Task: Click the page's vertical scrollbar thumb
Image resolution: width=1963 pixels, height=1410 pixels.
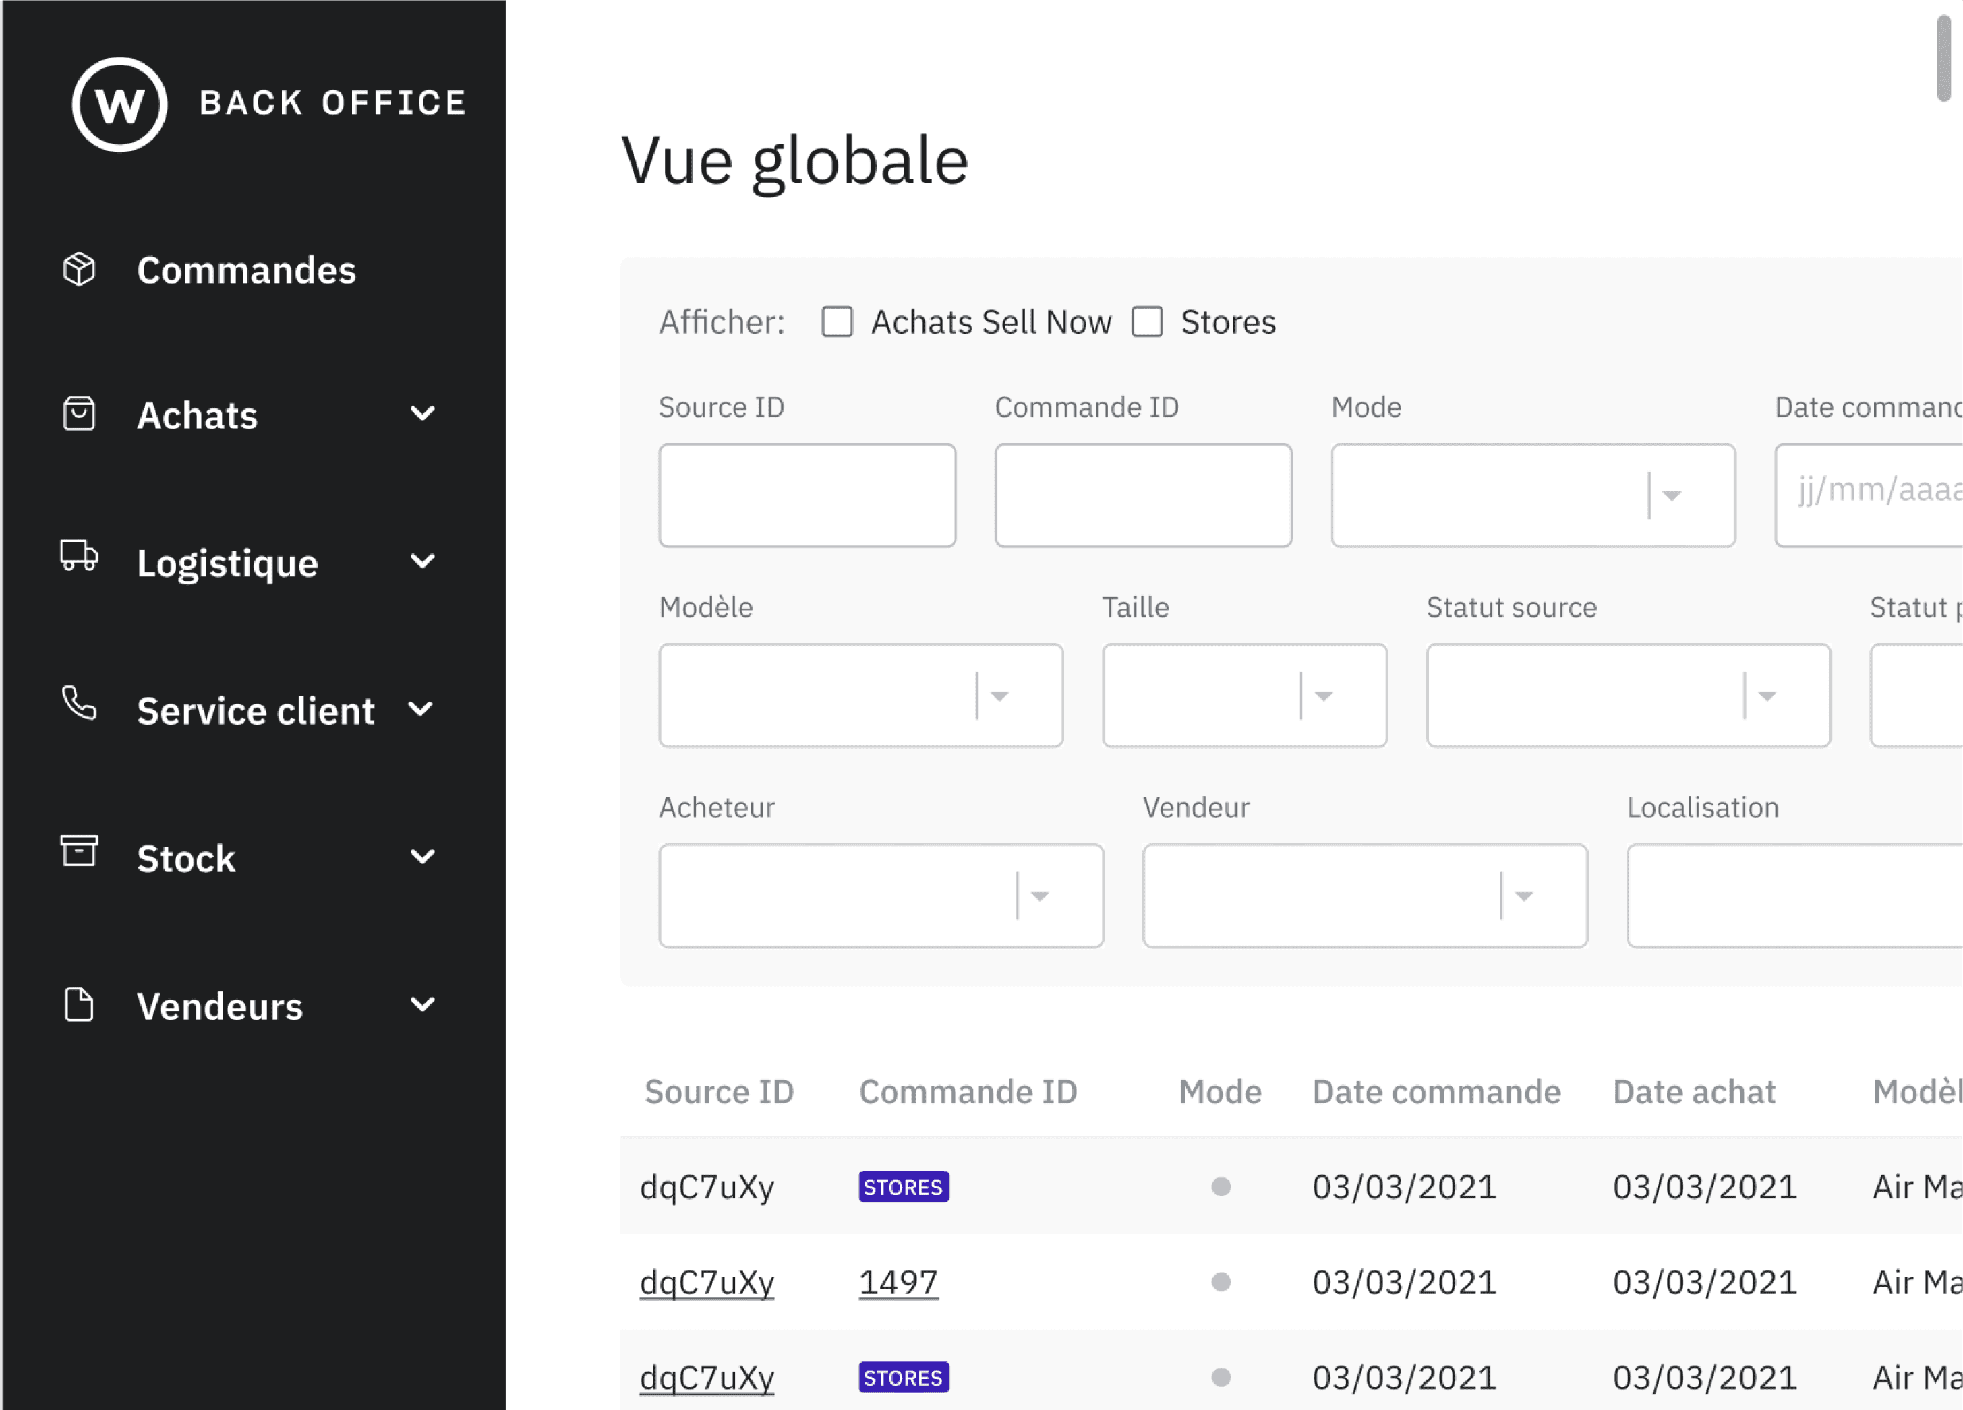Action: (1943, 59)
